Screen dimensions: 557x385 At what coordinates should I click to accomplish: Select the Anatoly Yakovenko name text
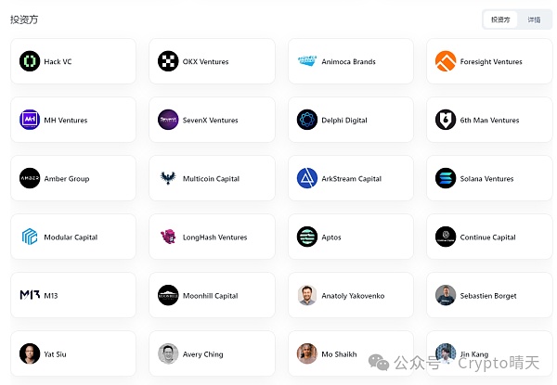[353, 296]
